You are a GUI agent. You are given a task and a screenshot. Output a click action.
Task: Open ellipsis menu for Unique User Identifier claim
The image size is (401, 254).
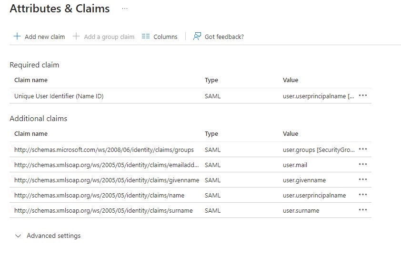[363, 95]
